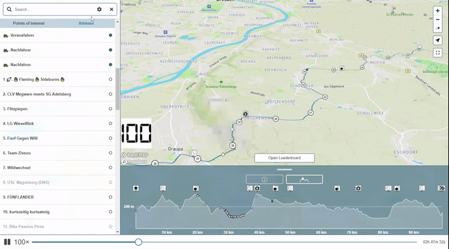Screen dimensions: 449x249
Task: Switch to info view above elevation chart
Action: (x=264, y=179)
